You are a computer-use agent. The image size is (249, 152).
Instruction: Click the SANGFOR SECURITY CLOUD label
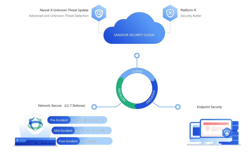[x=134, y=35]
